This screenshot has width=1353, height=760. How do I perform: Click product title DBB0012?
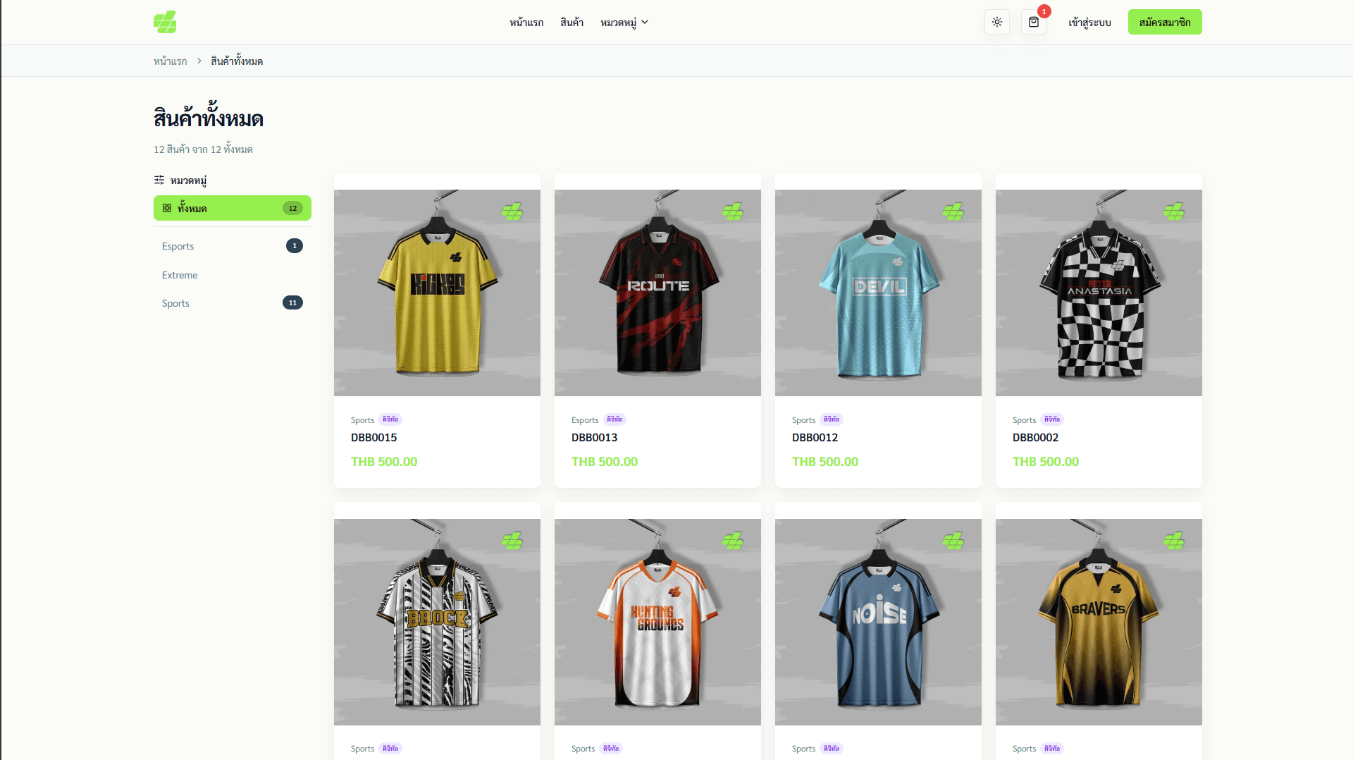point(815,437)
